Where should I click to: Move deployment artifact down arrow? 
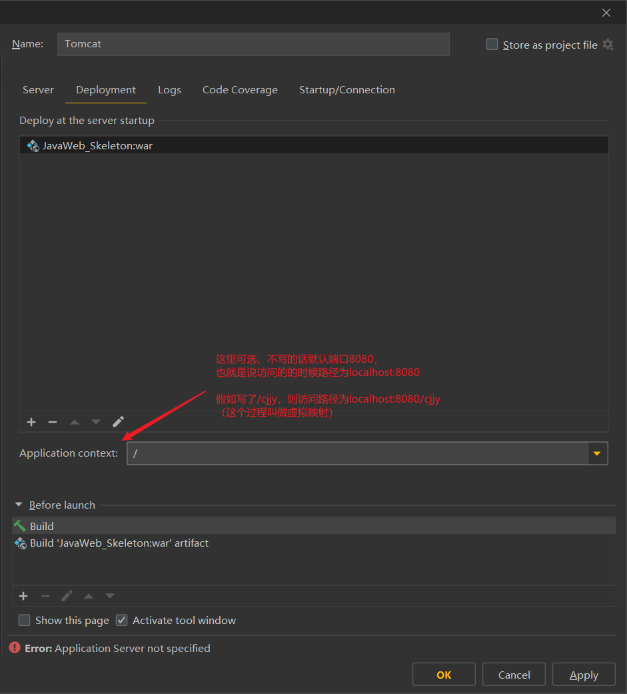pyautogui.click(x=96, y=422)
